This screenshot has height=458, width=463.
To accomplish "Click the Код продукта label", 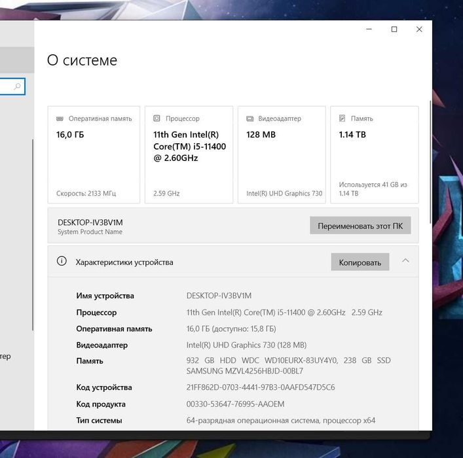I will coord(101,404).
